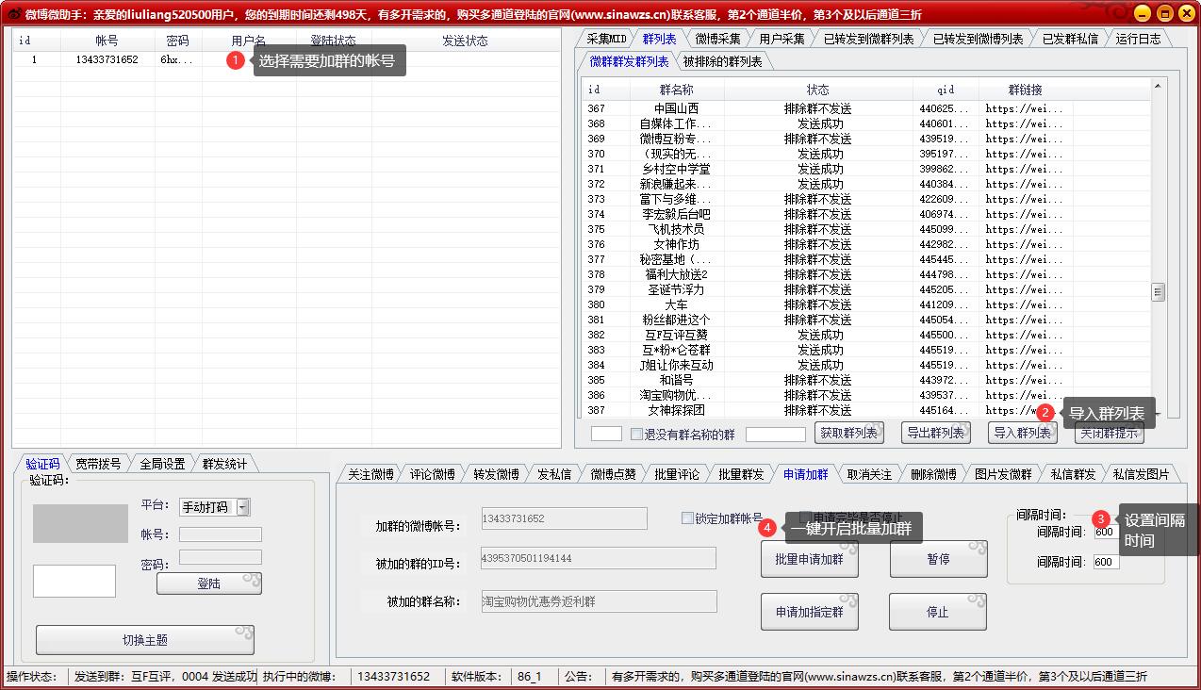This screenshot has height=690, width=1201.
Task: Open the 群列表 tab
Action: click(659, 39)
